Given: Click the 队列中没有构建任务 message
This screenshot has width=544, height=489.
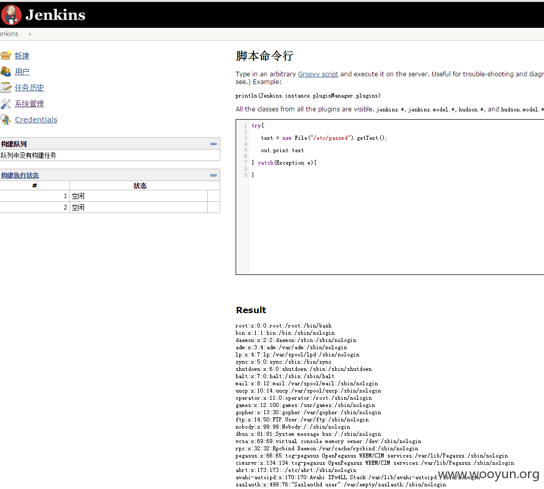Looking at the screenshot, I should (28, 155).
